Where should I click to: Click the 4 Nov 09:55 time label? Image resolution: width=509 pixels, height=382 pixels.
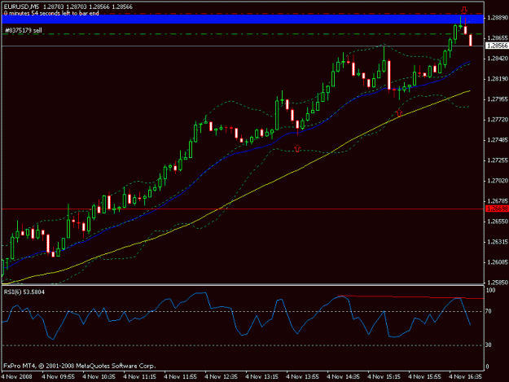59,376
